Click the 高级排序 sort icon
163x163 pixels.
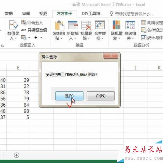pyautogui.click(x=130, y=25)
